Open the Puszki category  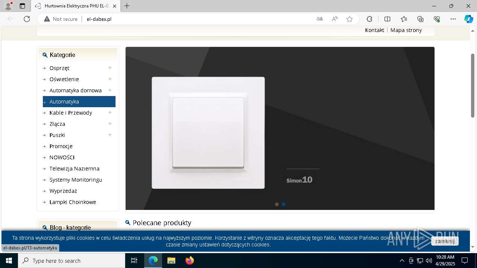[x=57, y=135]
